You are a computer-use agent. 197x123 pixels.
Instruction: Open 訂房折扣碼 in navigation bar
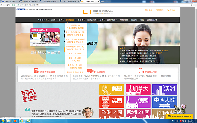[152, 20]
